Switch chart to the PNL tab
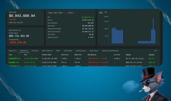 pyautogui.click(x=106, y=12)
